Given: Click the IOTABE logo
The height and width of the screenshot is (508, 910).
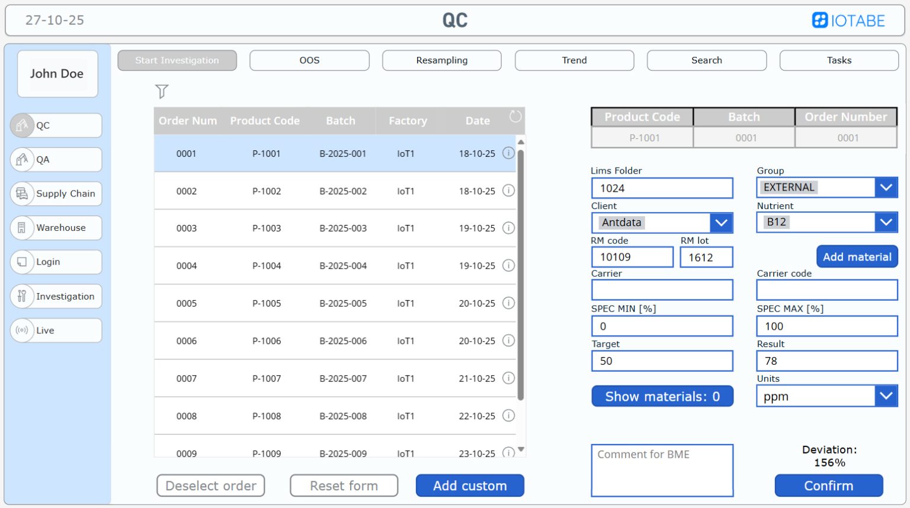Looking at the screenshot, I should [x=848, y=20].
